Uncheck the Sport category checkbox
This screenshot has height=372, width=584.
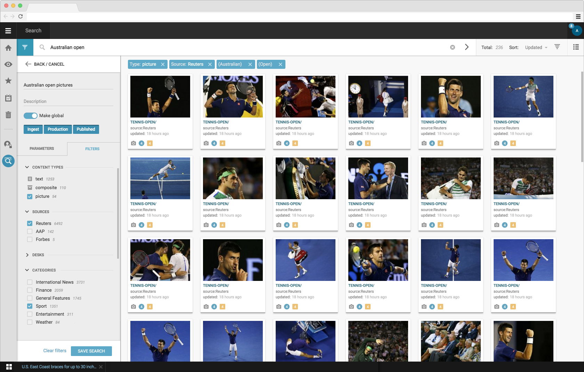[30, 306]
